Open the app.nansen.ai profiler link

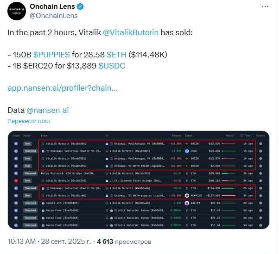click(x=63, y=88)
